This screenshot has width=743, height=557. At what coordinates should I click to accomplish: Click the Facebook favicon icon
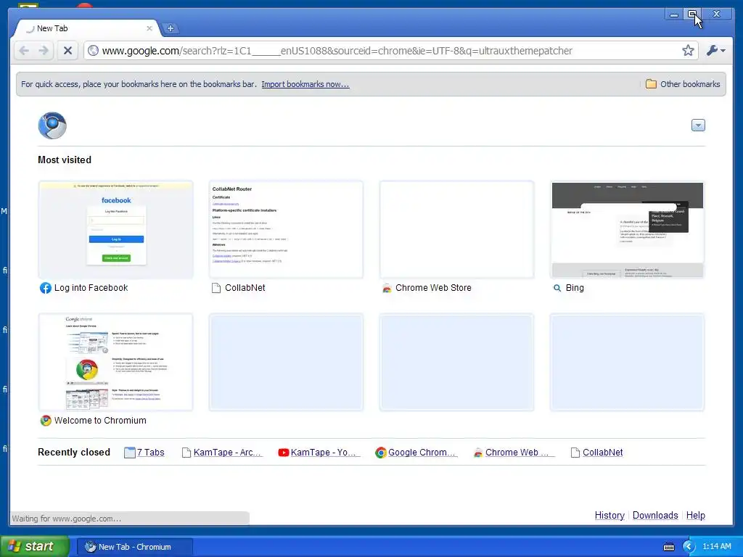[x=46, y=288]
